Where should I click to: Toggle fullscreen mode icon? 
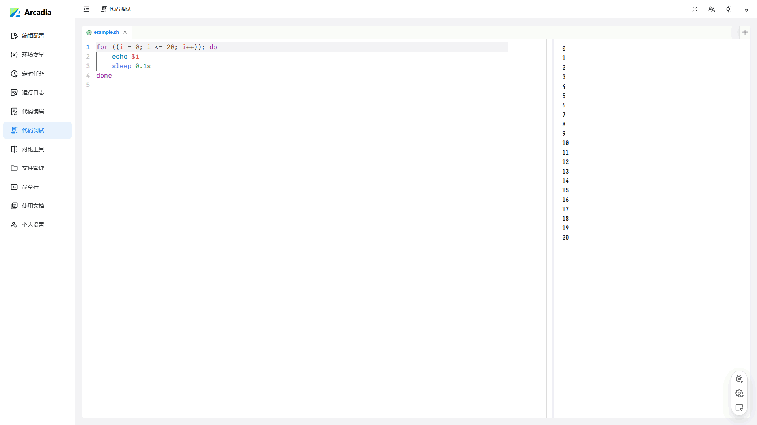[695, 9]
